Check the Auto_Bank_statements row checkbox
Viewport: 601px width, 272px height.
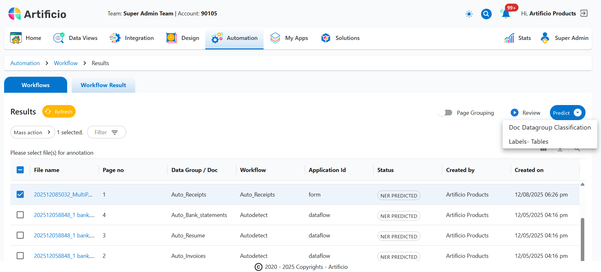tap(20, 215)
